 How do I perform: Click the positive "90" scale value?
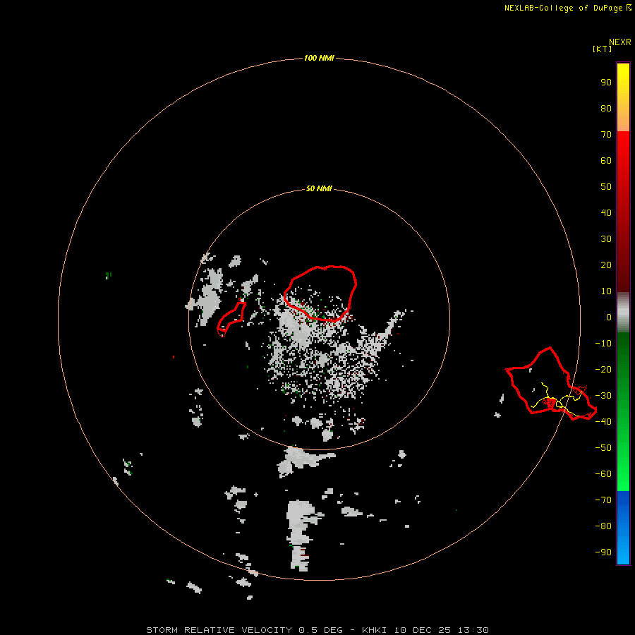tap(606, 83)
